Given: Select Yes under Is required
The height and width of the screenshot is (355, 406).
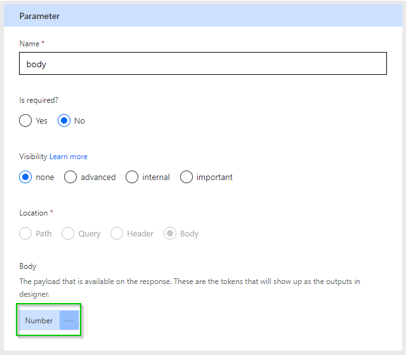Looking at the screenshot, I should pos(25,120).
